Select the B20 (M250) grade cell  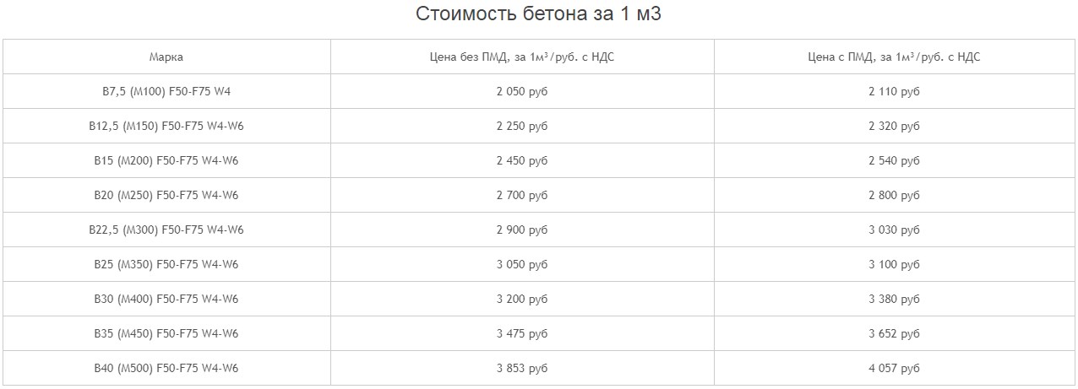point(166,195)
